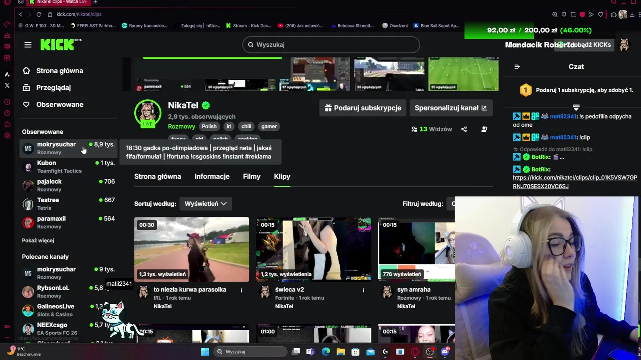641x360 pixels.
Task: Open recommended channel NEEXcsgo
Action: click(x=68, y=328)
